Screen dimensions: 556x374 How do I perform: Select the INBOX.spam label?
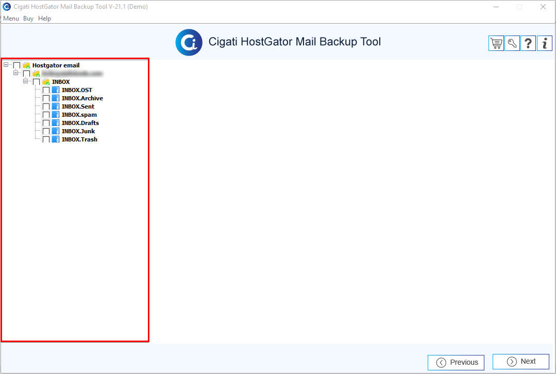[79, 115]
